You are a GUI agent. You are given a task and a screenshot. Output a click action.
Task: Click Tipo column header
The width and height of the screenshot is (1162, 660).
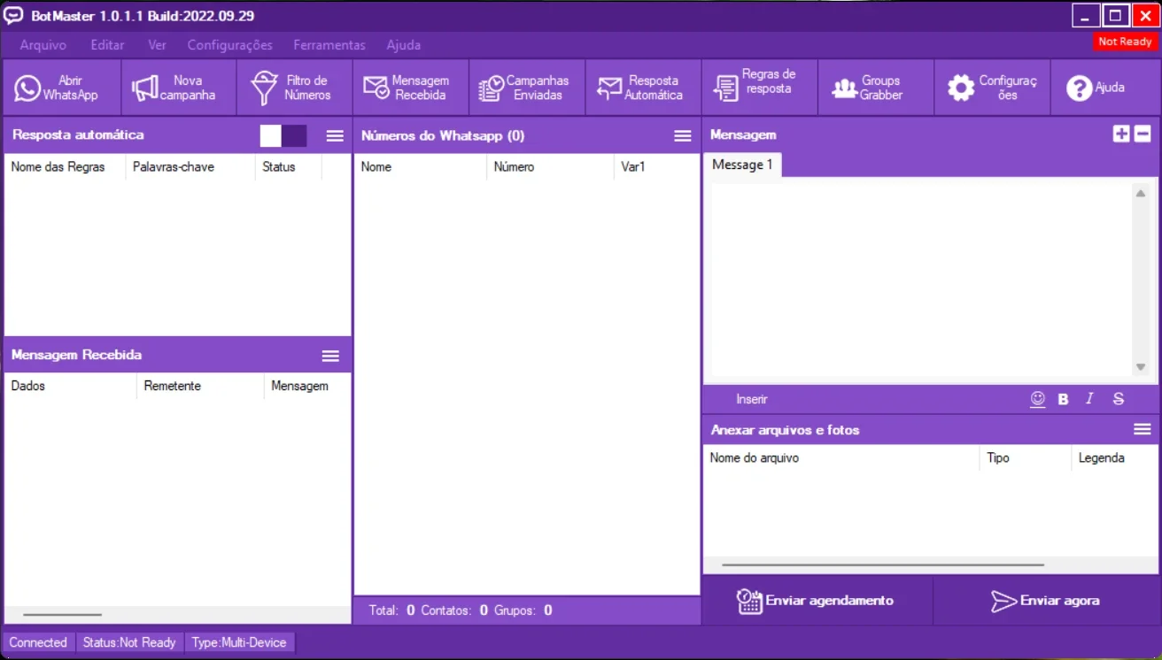pyautogui.click(x=1025, y=458)
